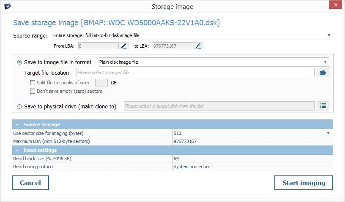Viewport: 345px width, 202px height.
Task: Open the Source range dropdown arrow
Action: (329, 35)
